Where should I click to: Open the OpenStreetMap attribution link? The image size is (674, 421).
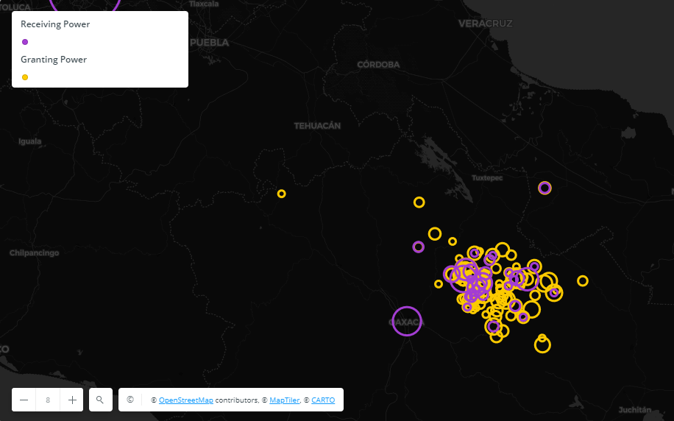tap(186, 400)
